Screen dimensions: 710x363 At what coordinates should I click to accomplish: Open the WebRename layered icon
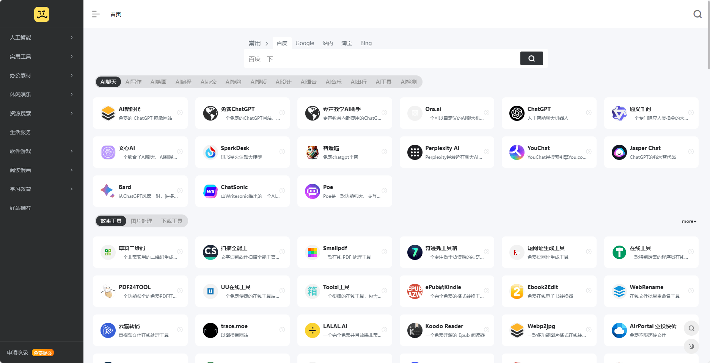point(619,291)
